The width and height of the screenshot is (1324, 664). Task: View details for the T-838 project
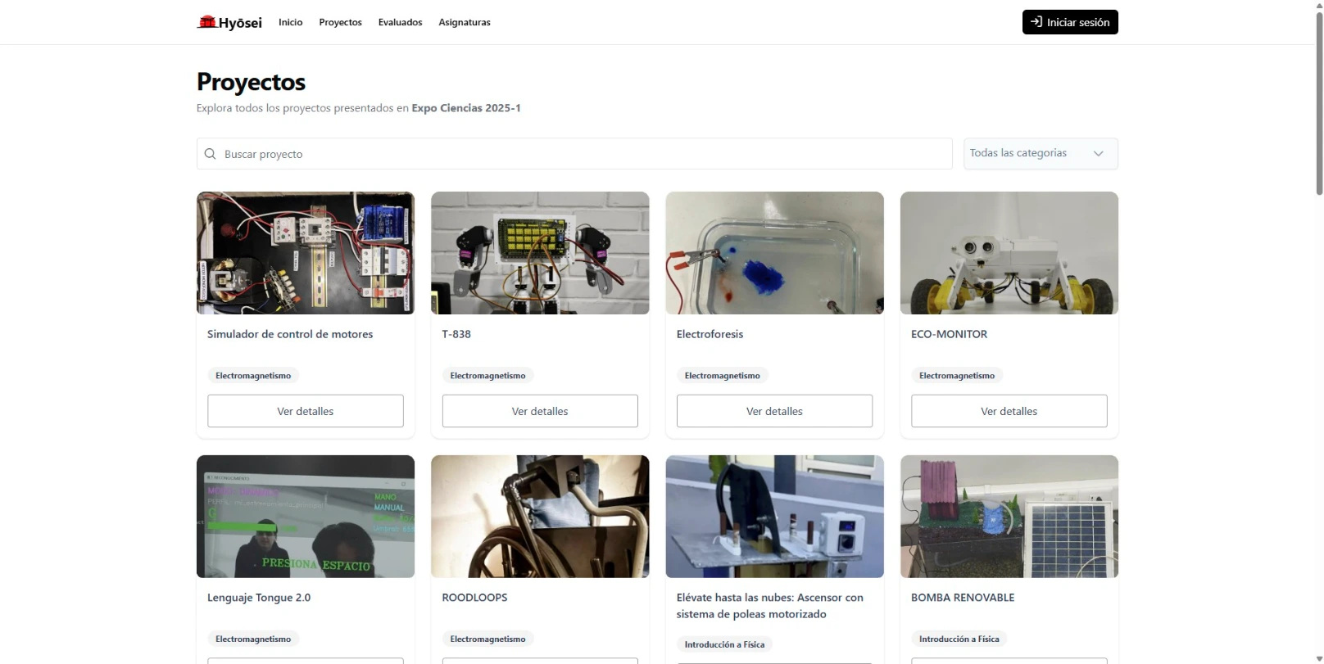pos(540,411)
